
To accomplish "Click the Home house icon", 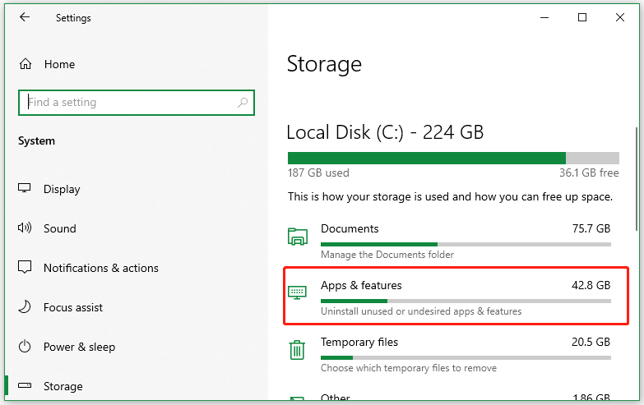I will pos(25,64).
